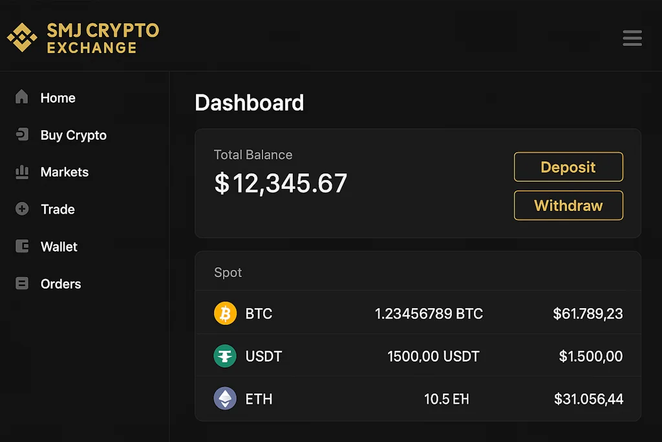This screenshot has width=662, height=442.
Task: Click the SMJ Crypto Exchange logo icon
Action: [22, 38]
